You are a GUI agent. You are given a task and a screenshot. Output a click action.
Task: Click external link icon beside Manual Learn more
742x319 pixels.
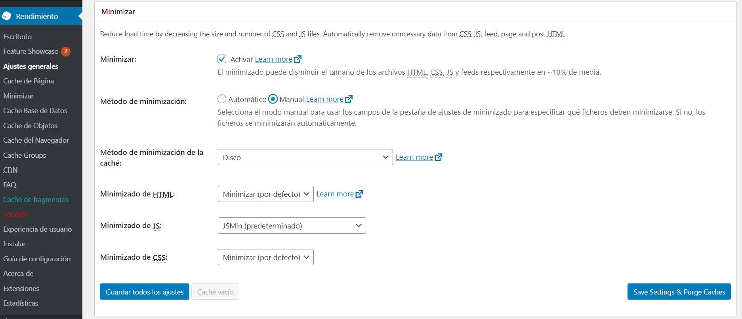coord(349,99)
